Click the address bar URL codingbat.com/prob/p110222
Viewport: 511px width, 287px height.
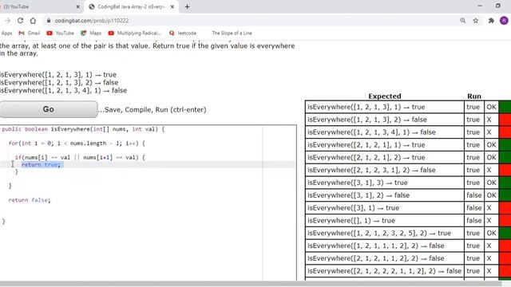click(x=92, y=21)
